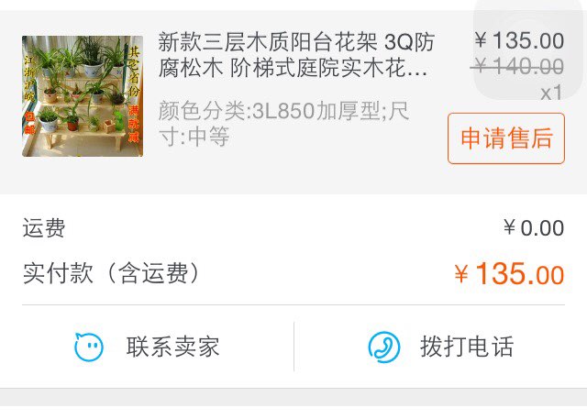Click the strikethrough ¥140.00 original price
This screenshot has height=419, width=587.
(x=517, y=67)
